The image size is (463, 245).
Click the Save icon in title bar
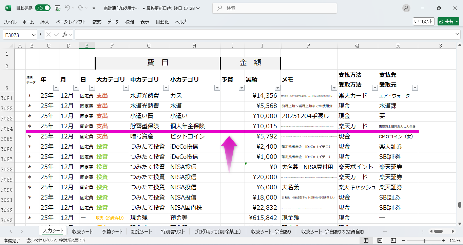(x=58, y=8)
